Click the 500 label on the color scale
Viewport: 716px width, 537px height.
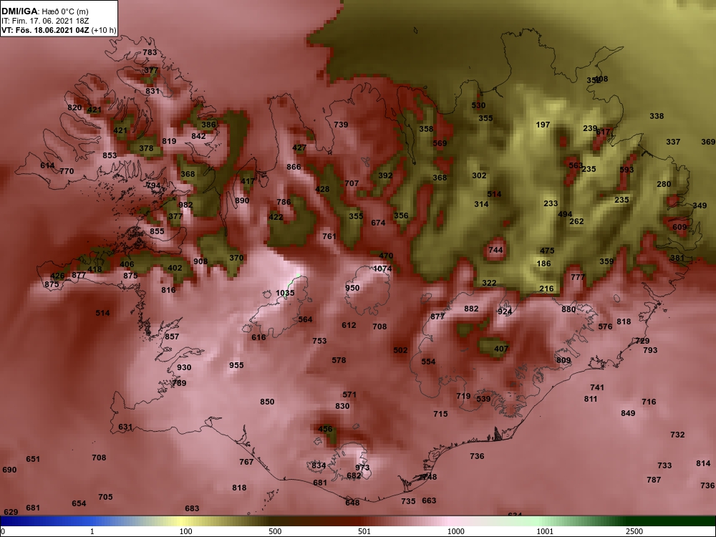pos(275,531)
